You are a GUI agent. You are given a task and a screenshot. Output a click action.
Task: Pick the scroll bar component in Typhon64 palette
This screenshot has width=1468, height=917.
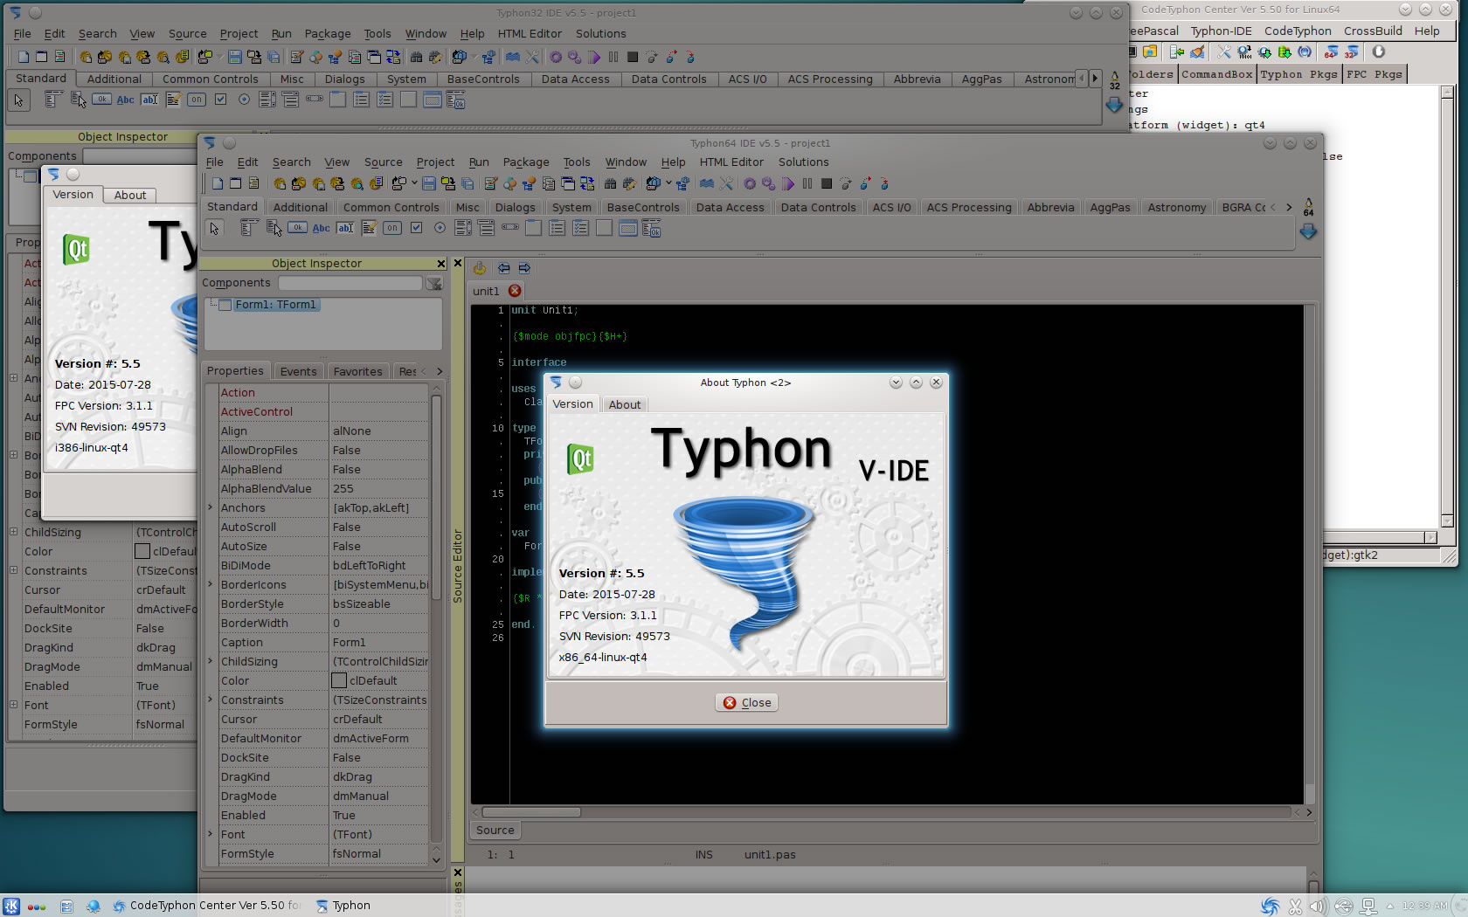click(x=510, y=228)
